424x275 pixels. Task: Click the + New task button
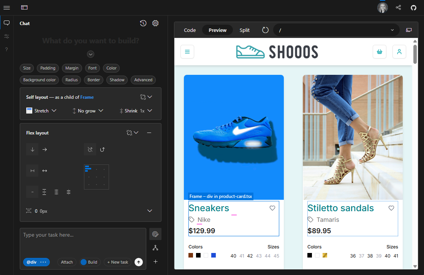point(118,262)
